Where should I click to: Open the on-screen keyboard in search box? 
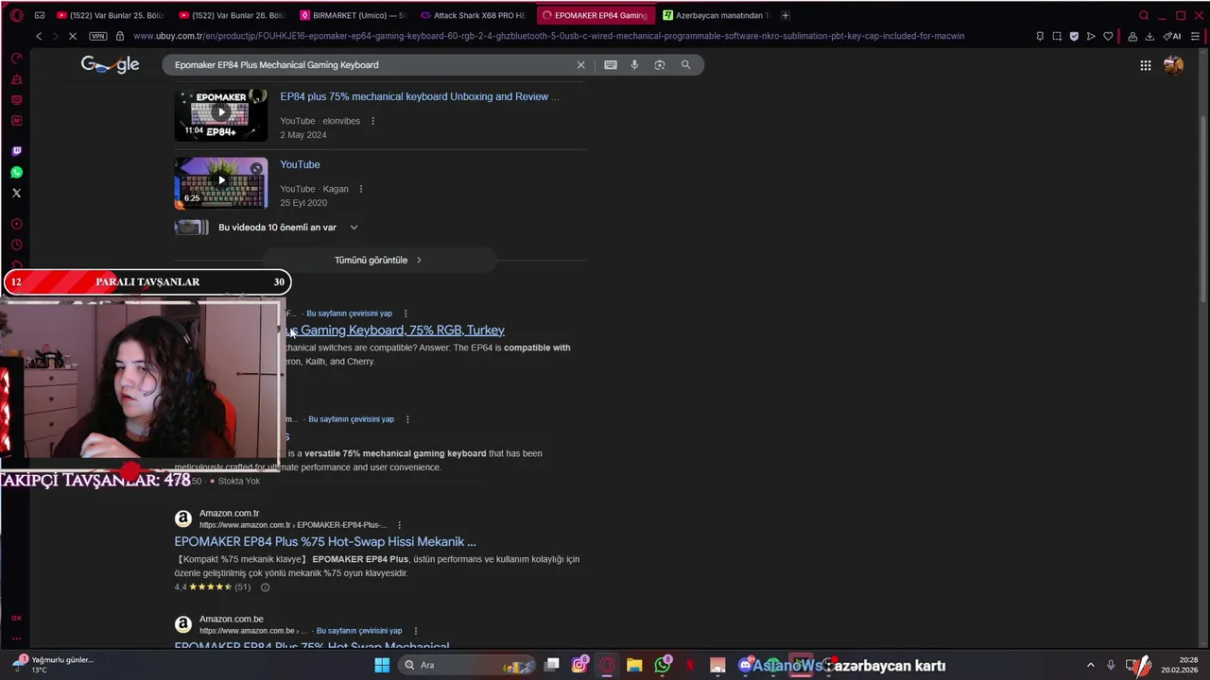611,65
